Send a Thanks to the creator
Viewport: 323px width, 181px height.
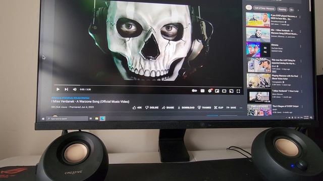click(204, 108)
